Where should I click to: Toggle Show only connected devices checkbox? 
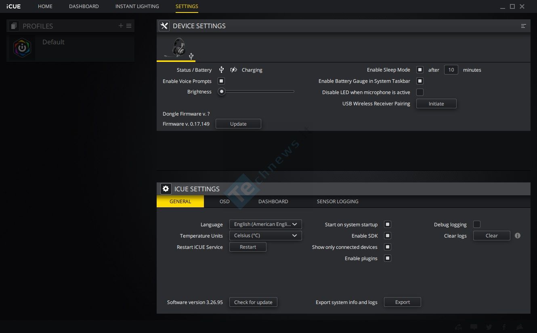pyautogui.click(x=388, y=247)
